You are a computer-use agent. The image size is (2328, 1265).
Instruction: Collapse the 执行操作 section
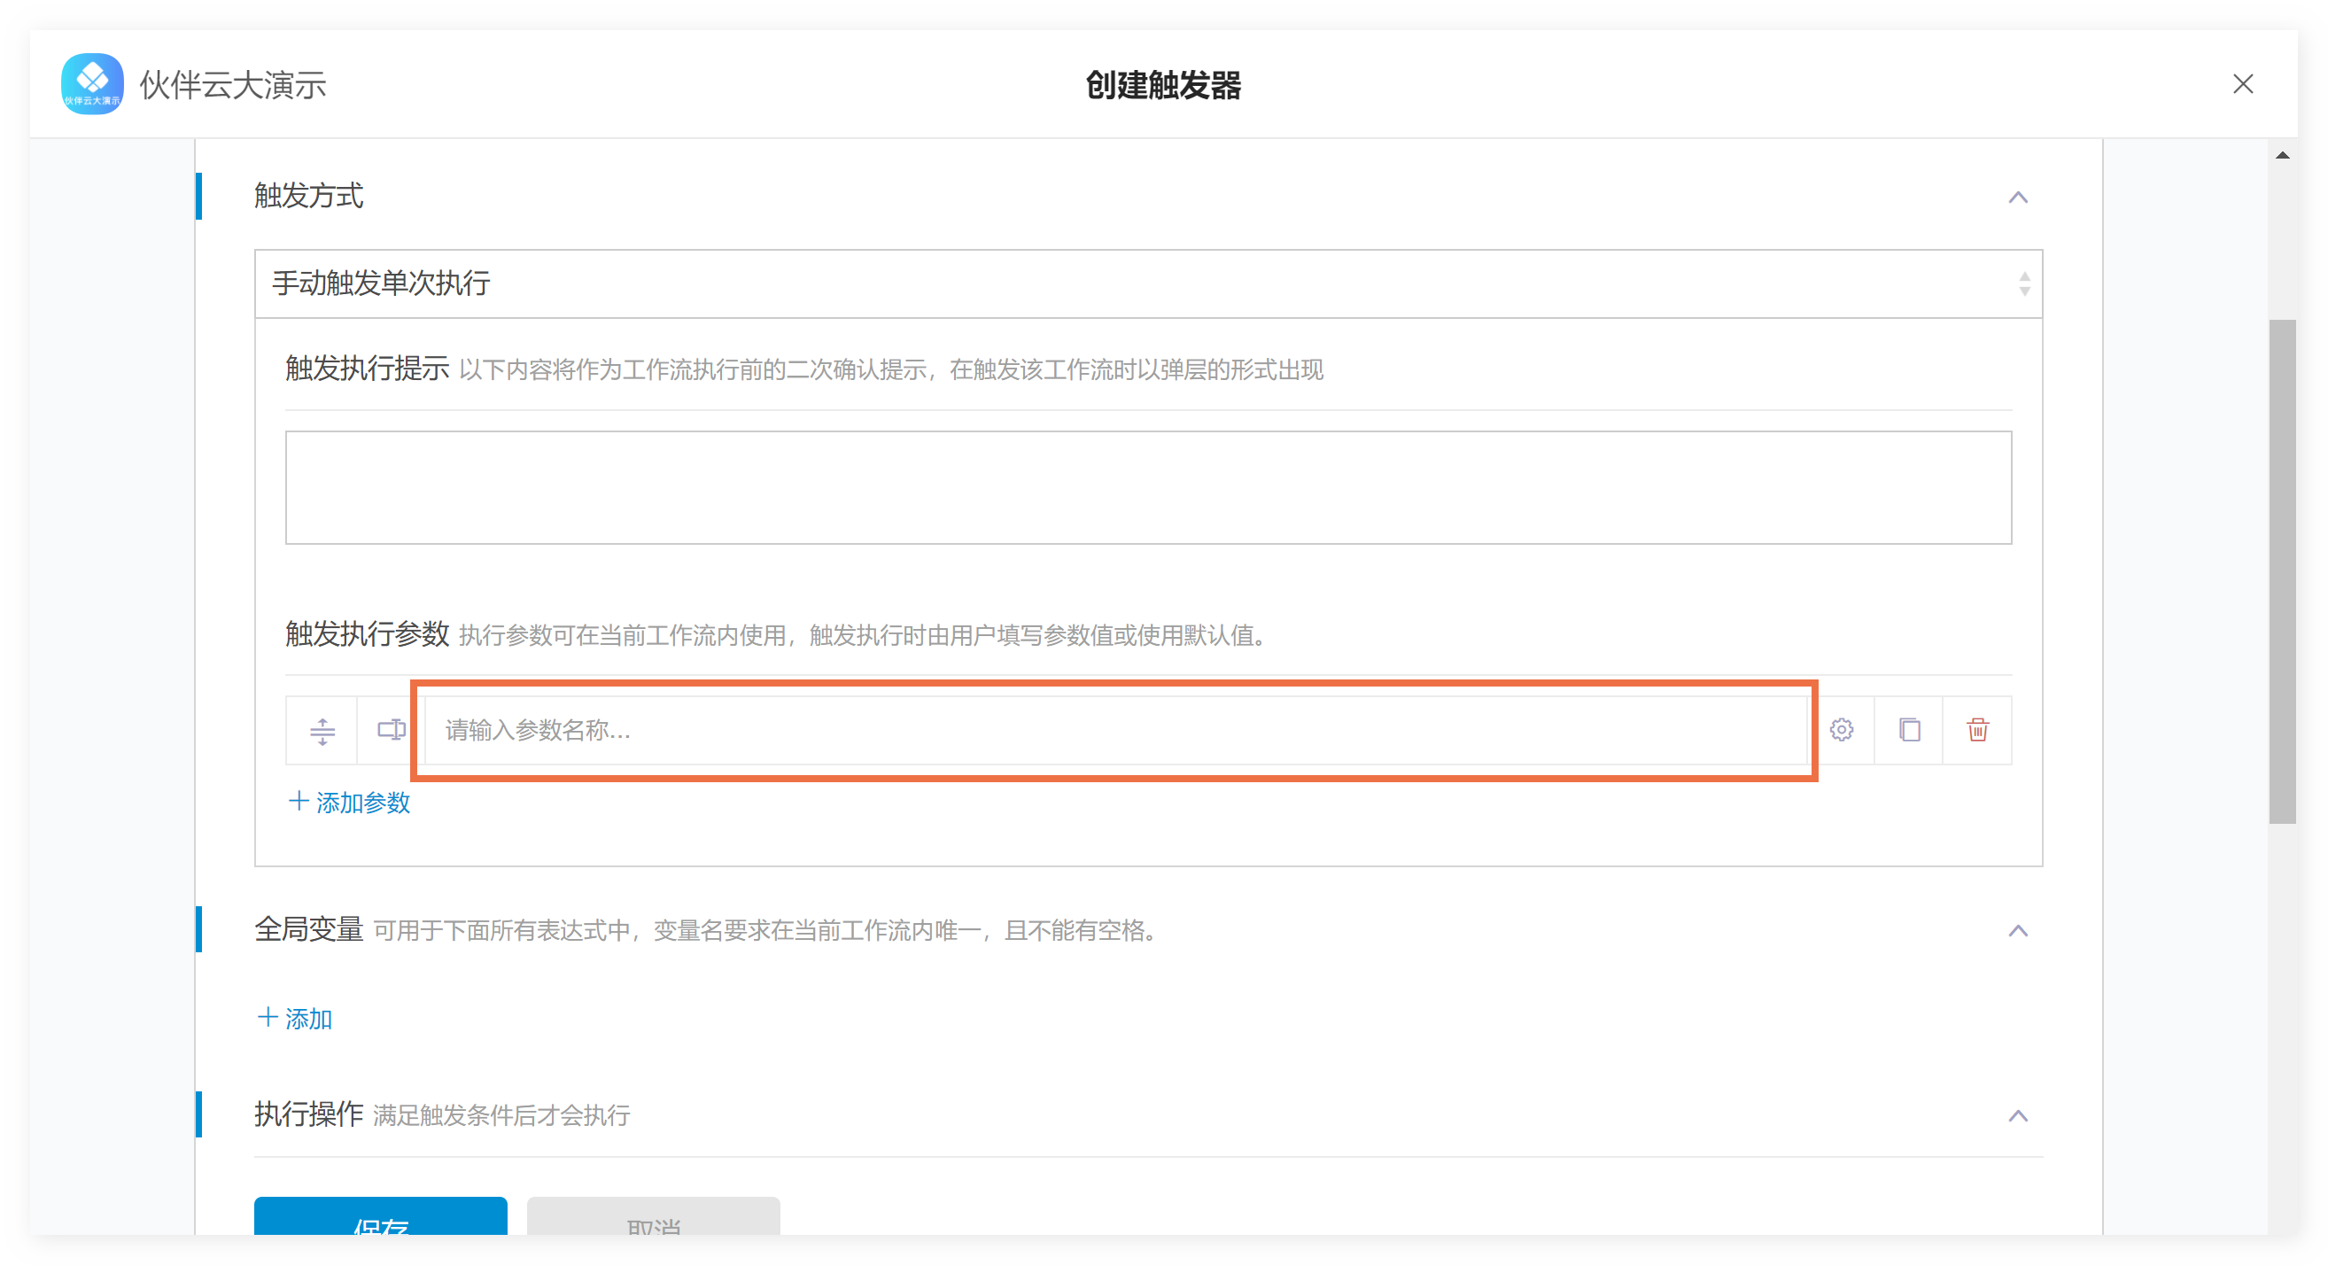(2017, 1116)
